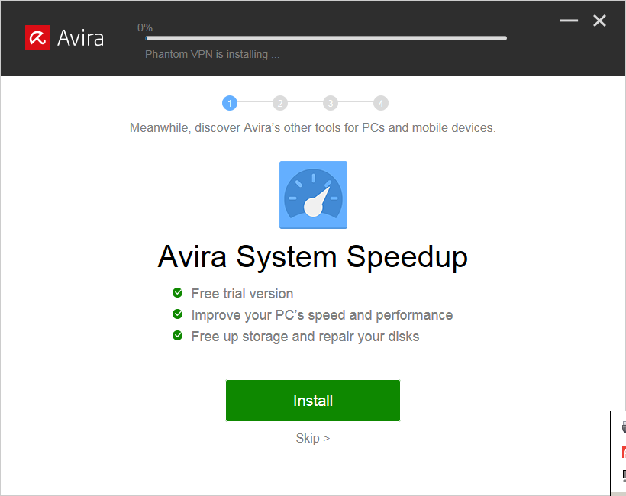Click the 'Avira System Speedup' heading
The image size is (626, 496).
(x=312, y=256)
